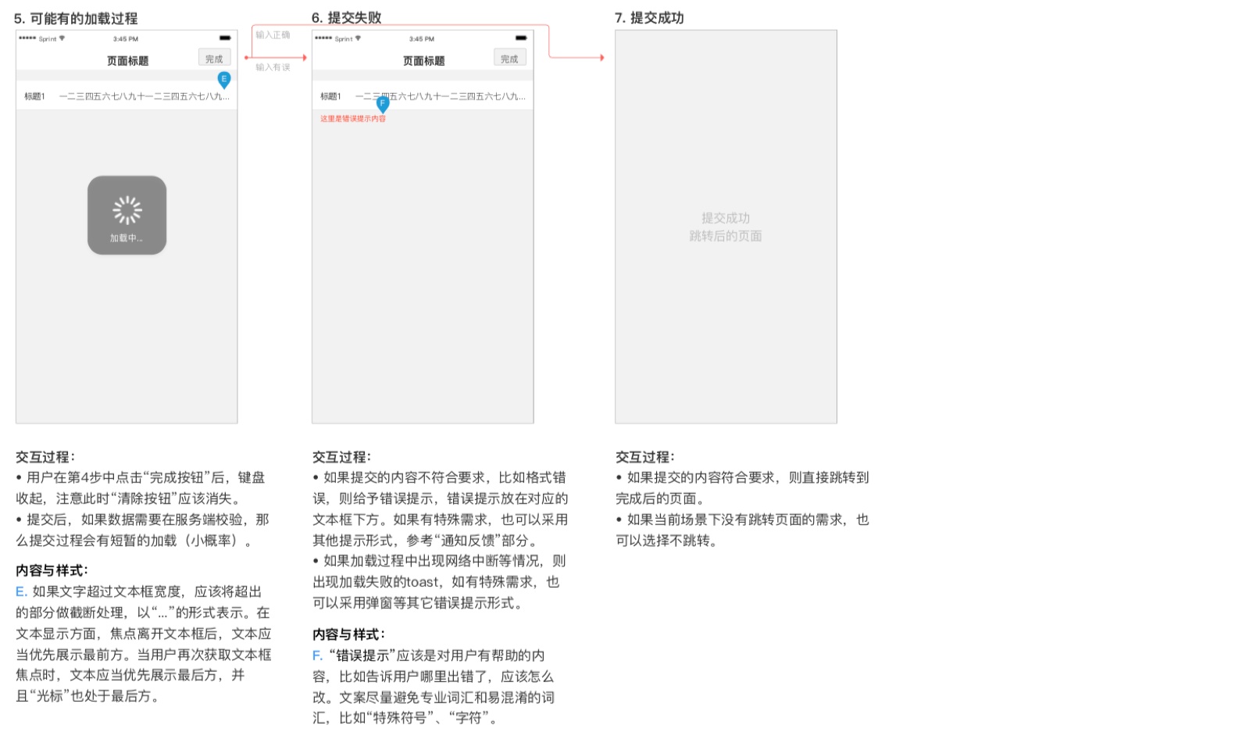Click the 标题1 label in mockup 5
The width and height of the screenshot is (1242, 736).
click(x=34, y=97)
